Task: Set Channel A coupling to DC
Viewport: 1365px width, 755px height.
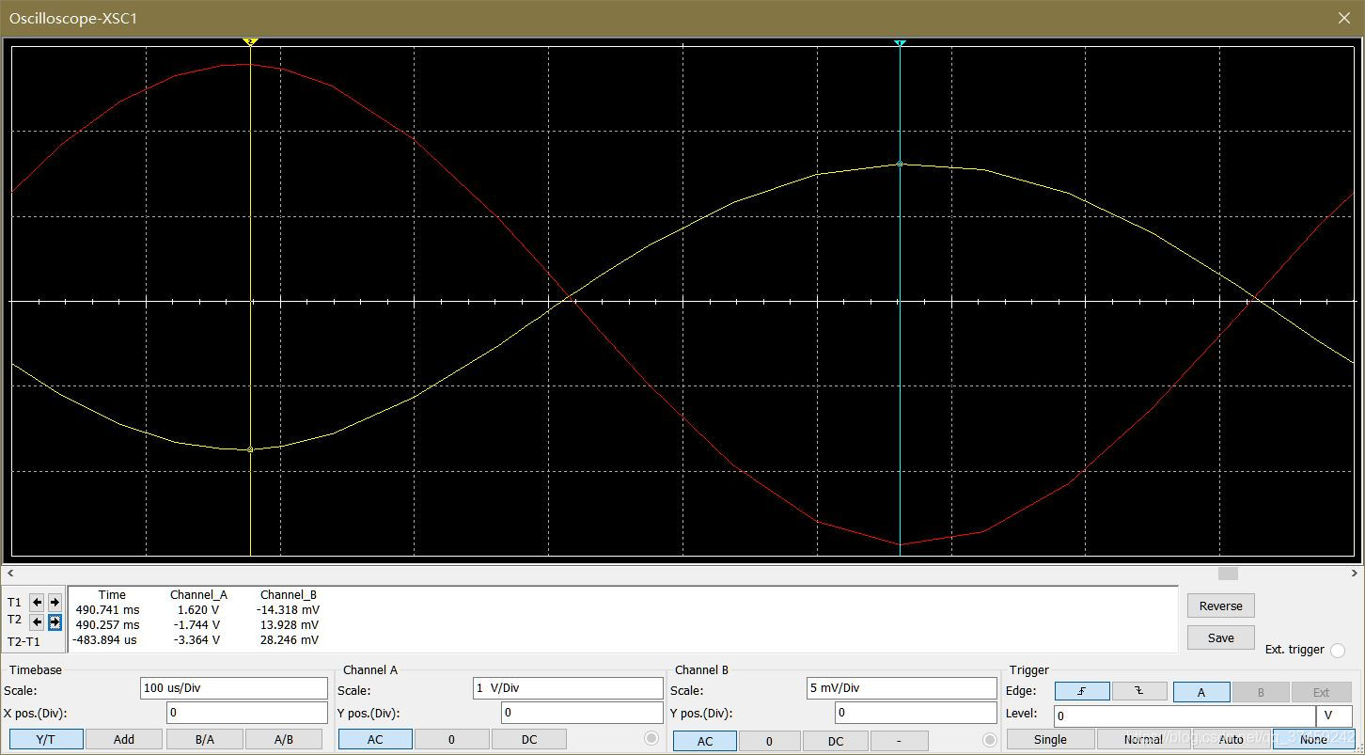Action: tap(529, 739)
